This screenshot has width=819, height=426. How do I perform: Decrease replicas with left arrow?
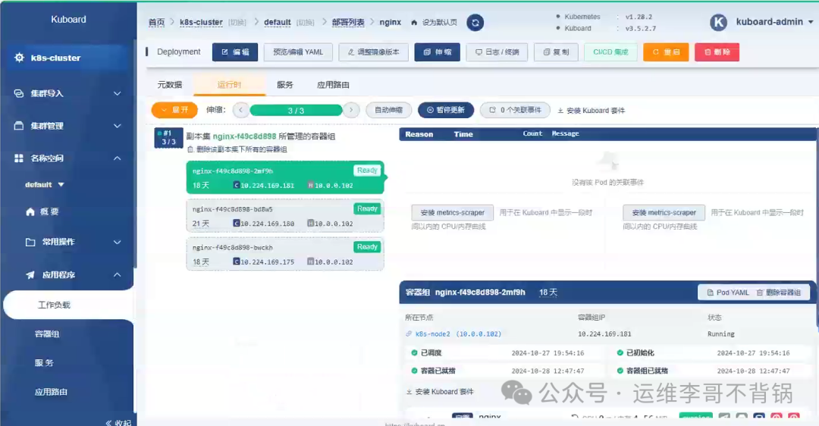240,110
